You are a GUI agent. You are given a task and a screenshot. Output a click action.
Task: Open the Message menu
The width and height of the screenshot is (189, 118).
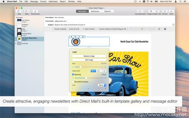(x=34, y=1)
